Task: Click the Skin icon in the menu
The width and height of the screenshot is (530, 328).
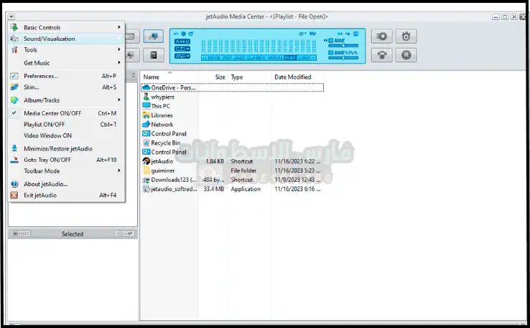Action: coord(14,87)
